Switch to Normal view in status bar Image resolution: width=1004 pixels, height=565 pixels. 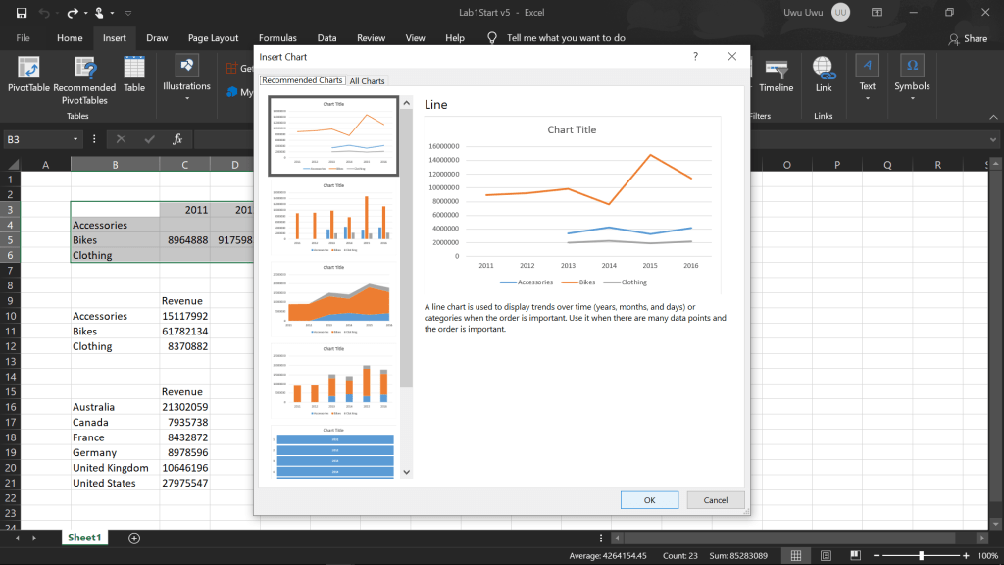[x=796, y=556]
